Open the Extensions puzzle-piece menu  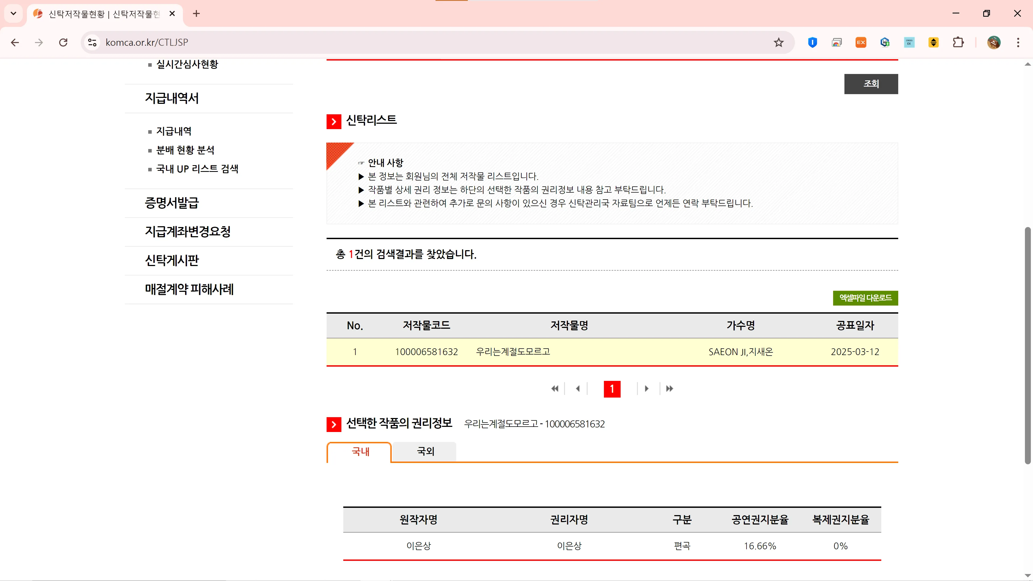(958, 42)
